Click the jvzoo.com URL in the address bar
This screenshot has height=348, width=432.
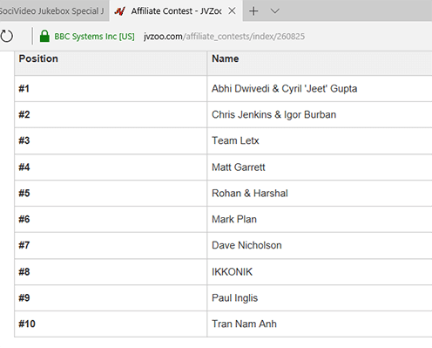pos(224,37)
